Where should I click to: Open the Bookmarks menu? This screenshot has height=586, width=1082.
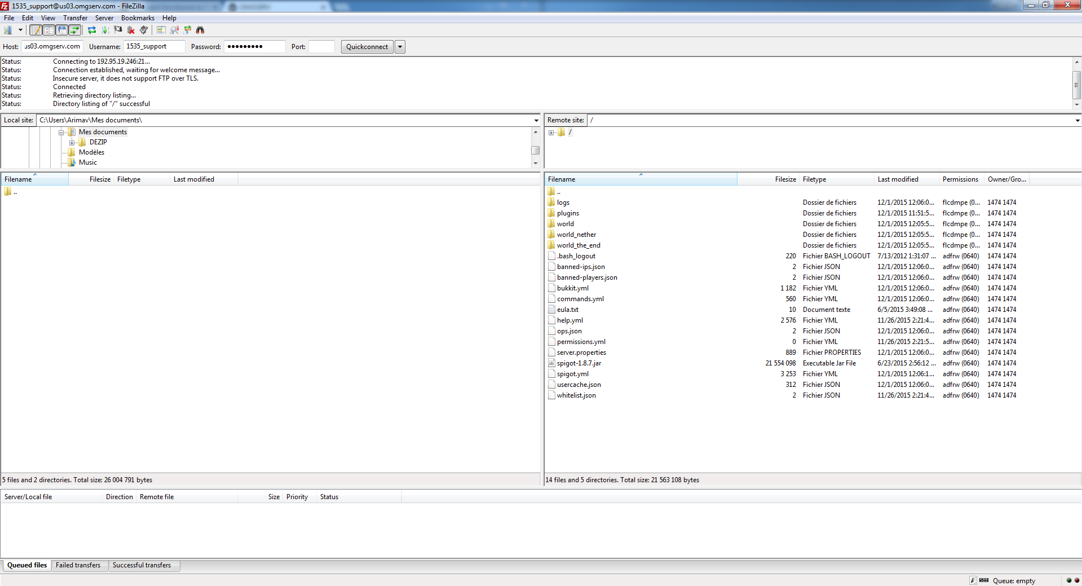tap(138, 18)
